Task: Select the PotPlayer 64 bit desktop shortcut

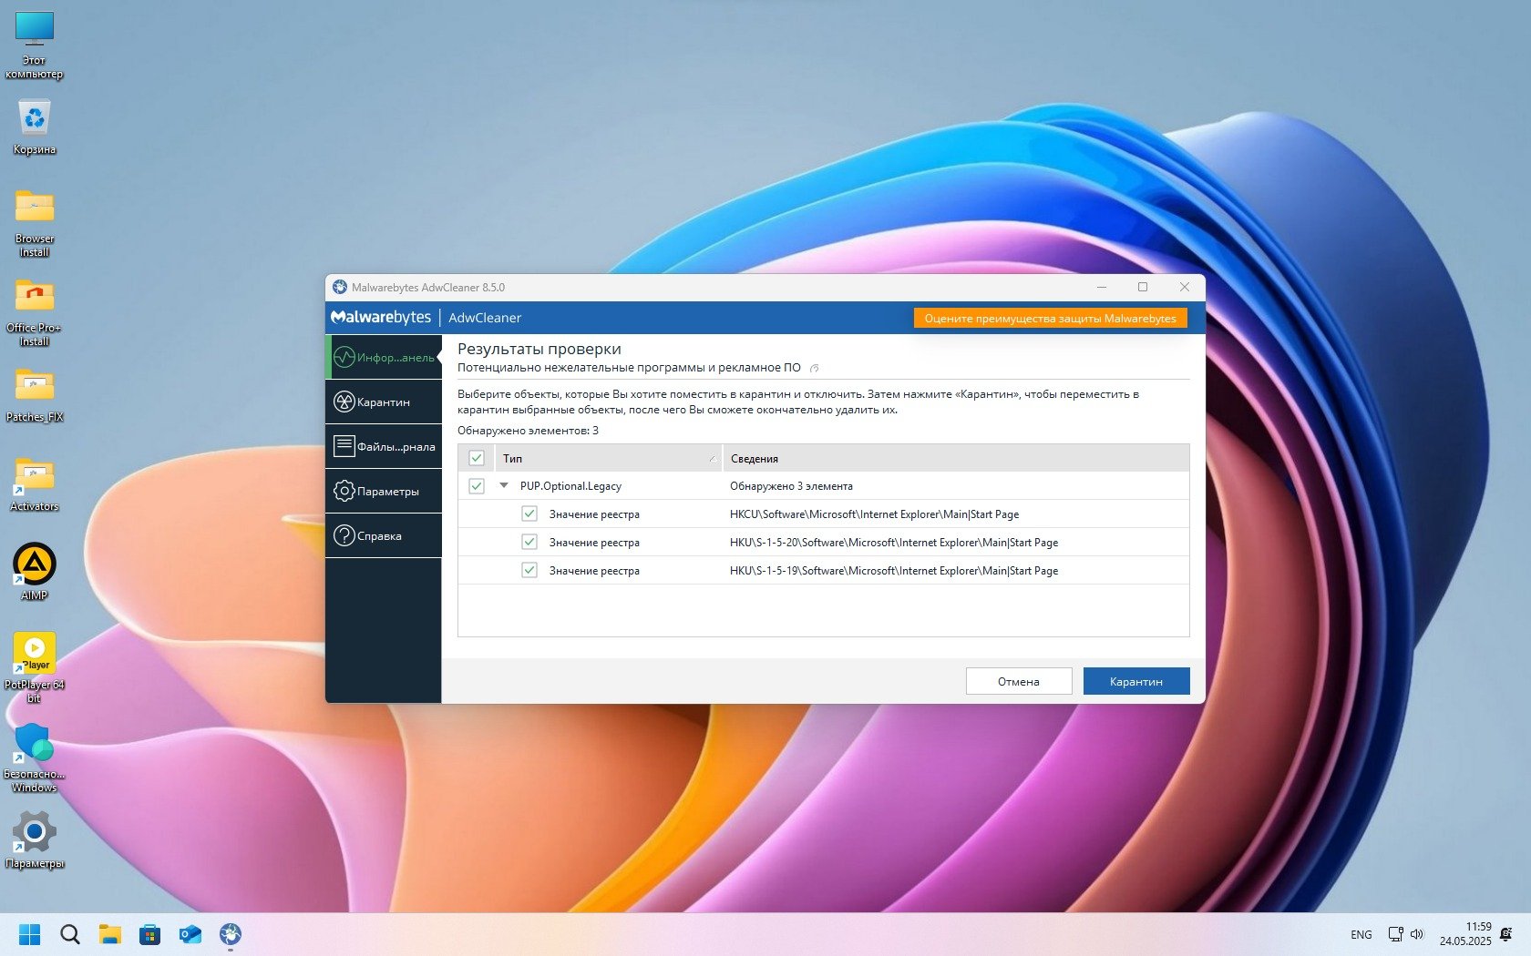Action: (x=35, y=667)
